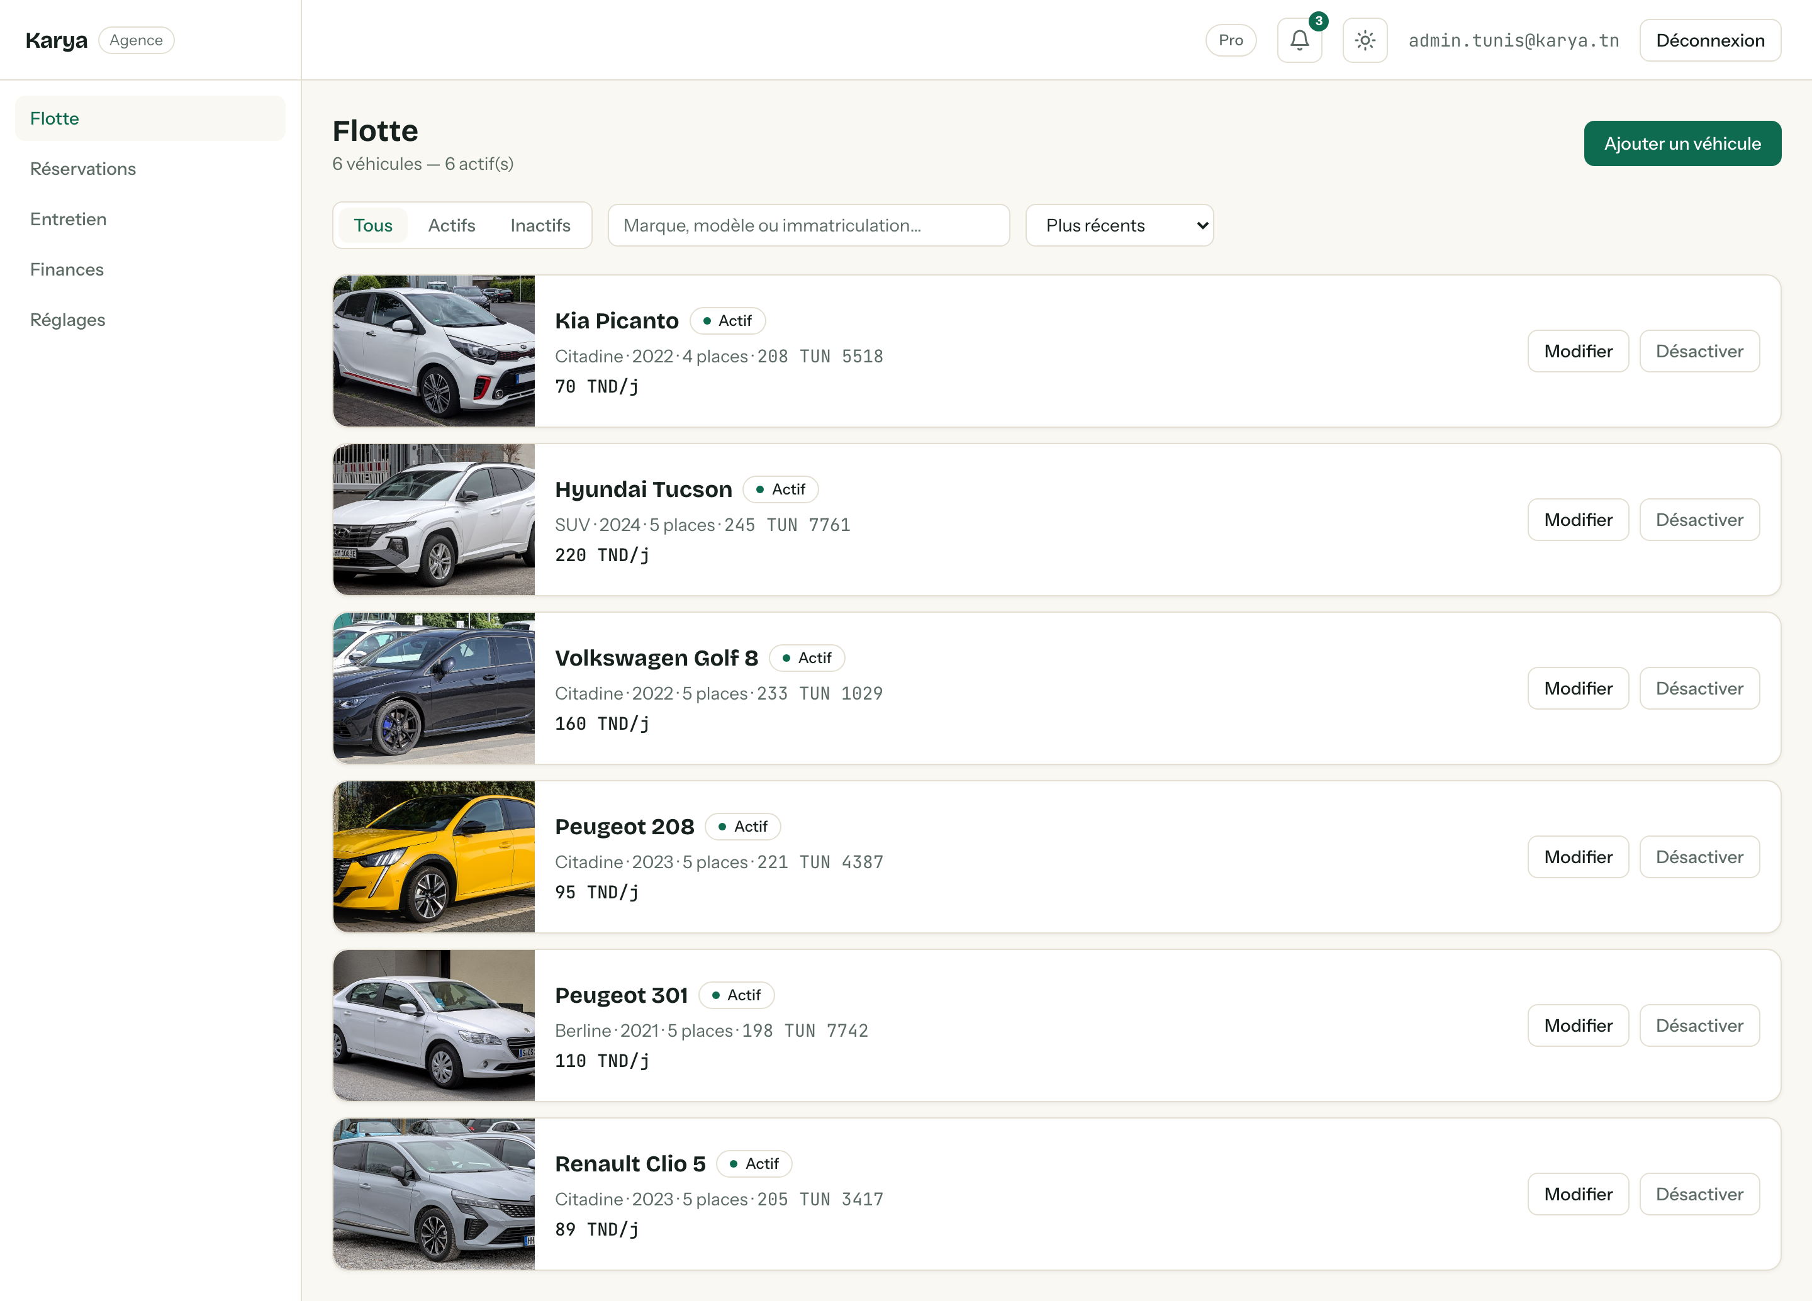Select the Tous filter
The image size is (1812, 1301).
click(373, 225)
